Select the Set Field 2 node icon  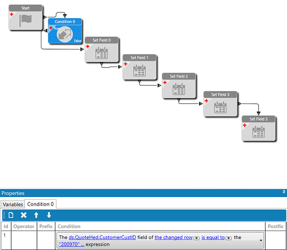coord(179,89)
